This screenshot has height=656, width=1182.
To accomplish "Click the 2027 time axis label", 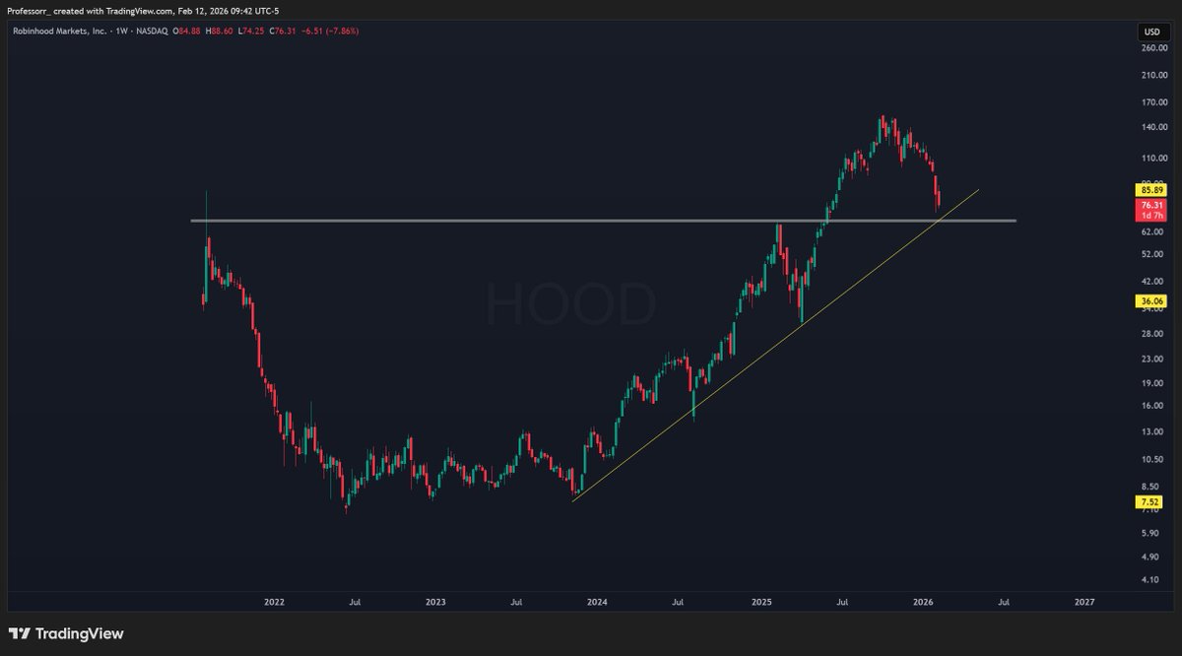I will (1084, 601).
